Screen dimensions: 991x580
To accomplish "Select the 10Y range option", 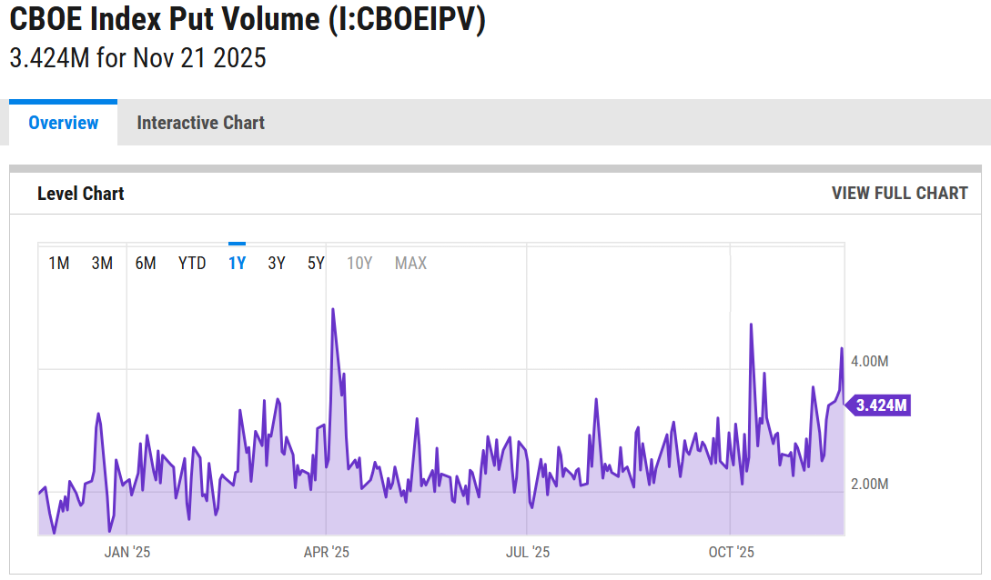I will click(359, 264).
